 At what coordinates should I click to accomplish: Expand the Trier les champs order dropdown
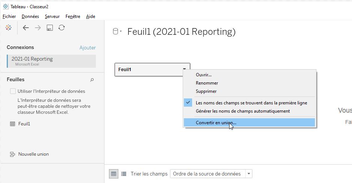point(249,174)
